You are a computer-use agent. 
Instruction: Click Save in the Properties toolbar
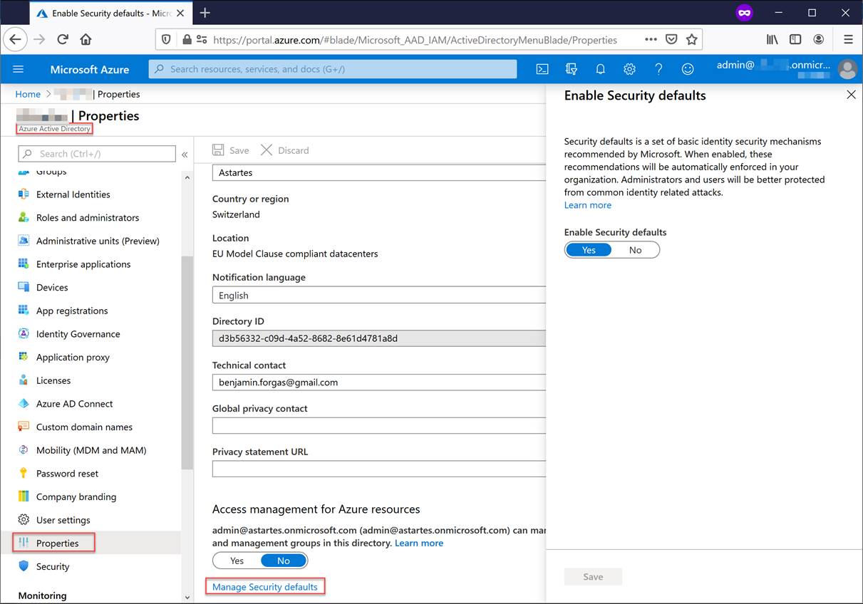(231, 150)
